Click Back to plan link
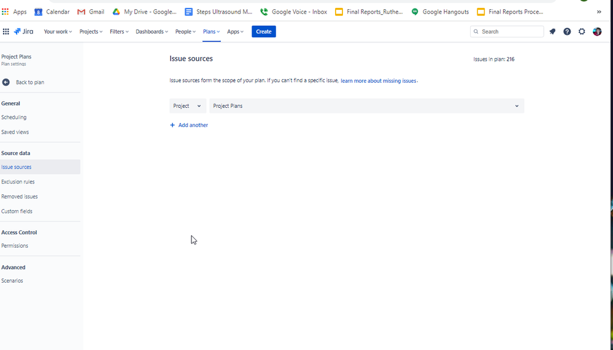The image size is (613, 350). [x=29, y=82]
